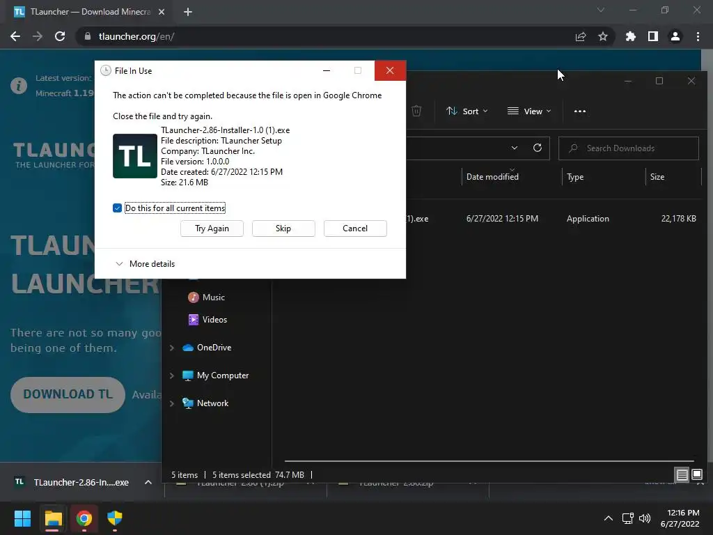Expand the Network tree node
Image resolution: width=713 pixels, height=535 pixels.
pyautogui.click(x=172, y=403)
